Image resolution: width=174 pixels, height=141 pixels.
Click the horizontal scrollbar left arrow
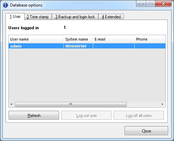click(x=11, y=104)
